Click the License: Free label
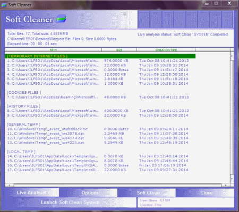This screenshot has height=212, width=239. click(x=151, y=205)
